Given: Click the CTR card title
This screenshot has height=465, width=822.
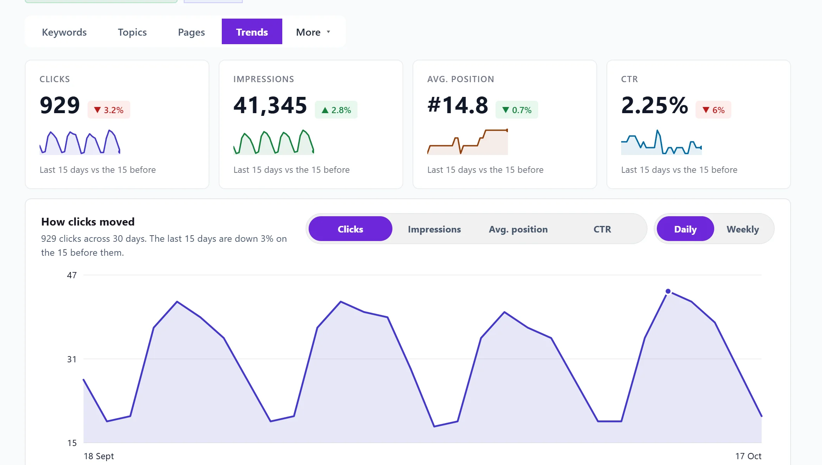Looking at the screenshot, I should coord(629,79).
